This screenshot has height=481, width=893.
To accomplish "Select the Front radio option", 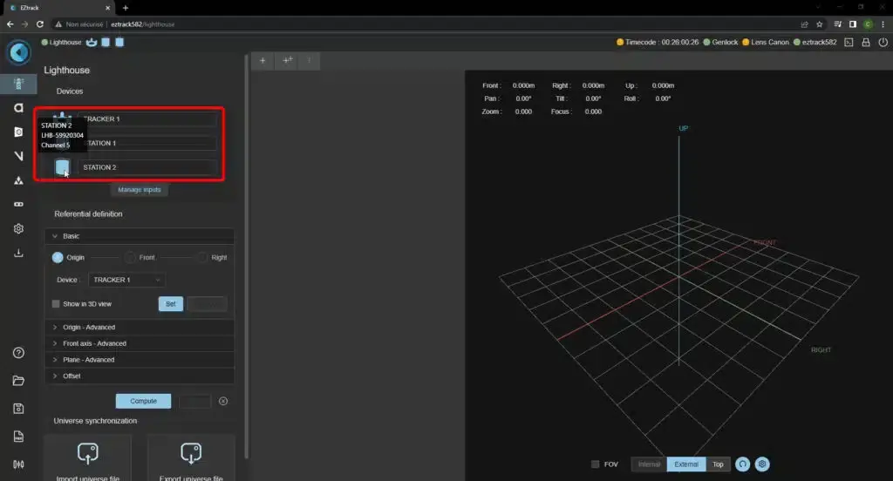I will (130, 258).
